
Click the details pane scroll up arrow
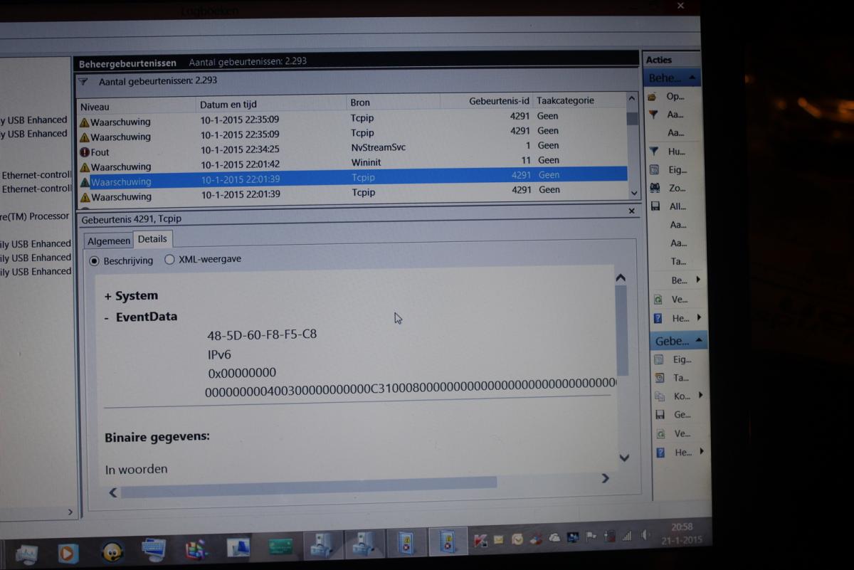point(621,278)
